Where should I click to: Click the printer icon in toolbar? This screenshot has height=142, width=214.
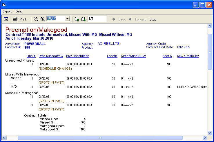click(x=15, y=19)
